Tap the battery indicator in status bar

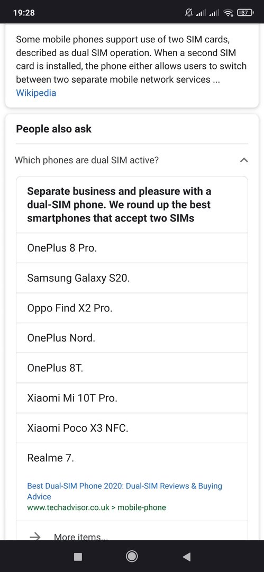244,13
